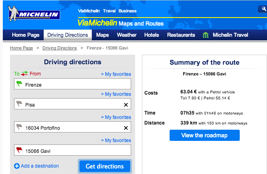Viewport: 267px width, 174px height.
Task: Open the Restaurants tab
Action: 181,35
